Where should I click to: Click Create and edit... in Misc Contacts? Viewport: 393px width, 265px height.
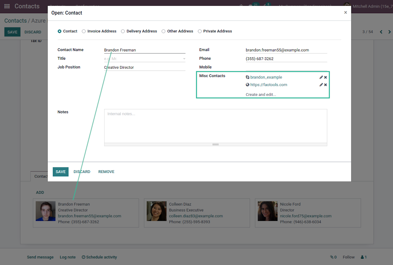(x=261, y=94)
